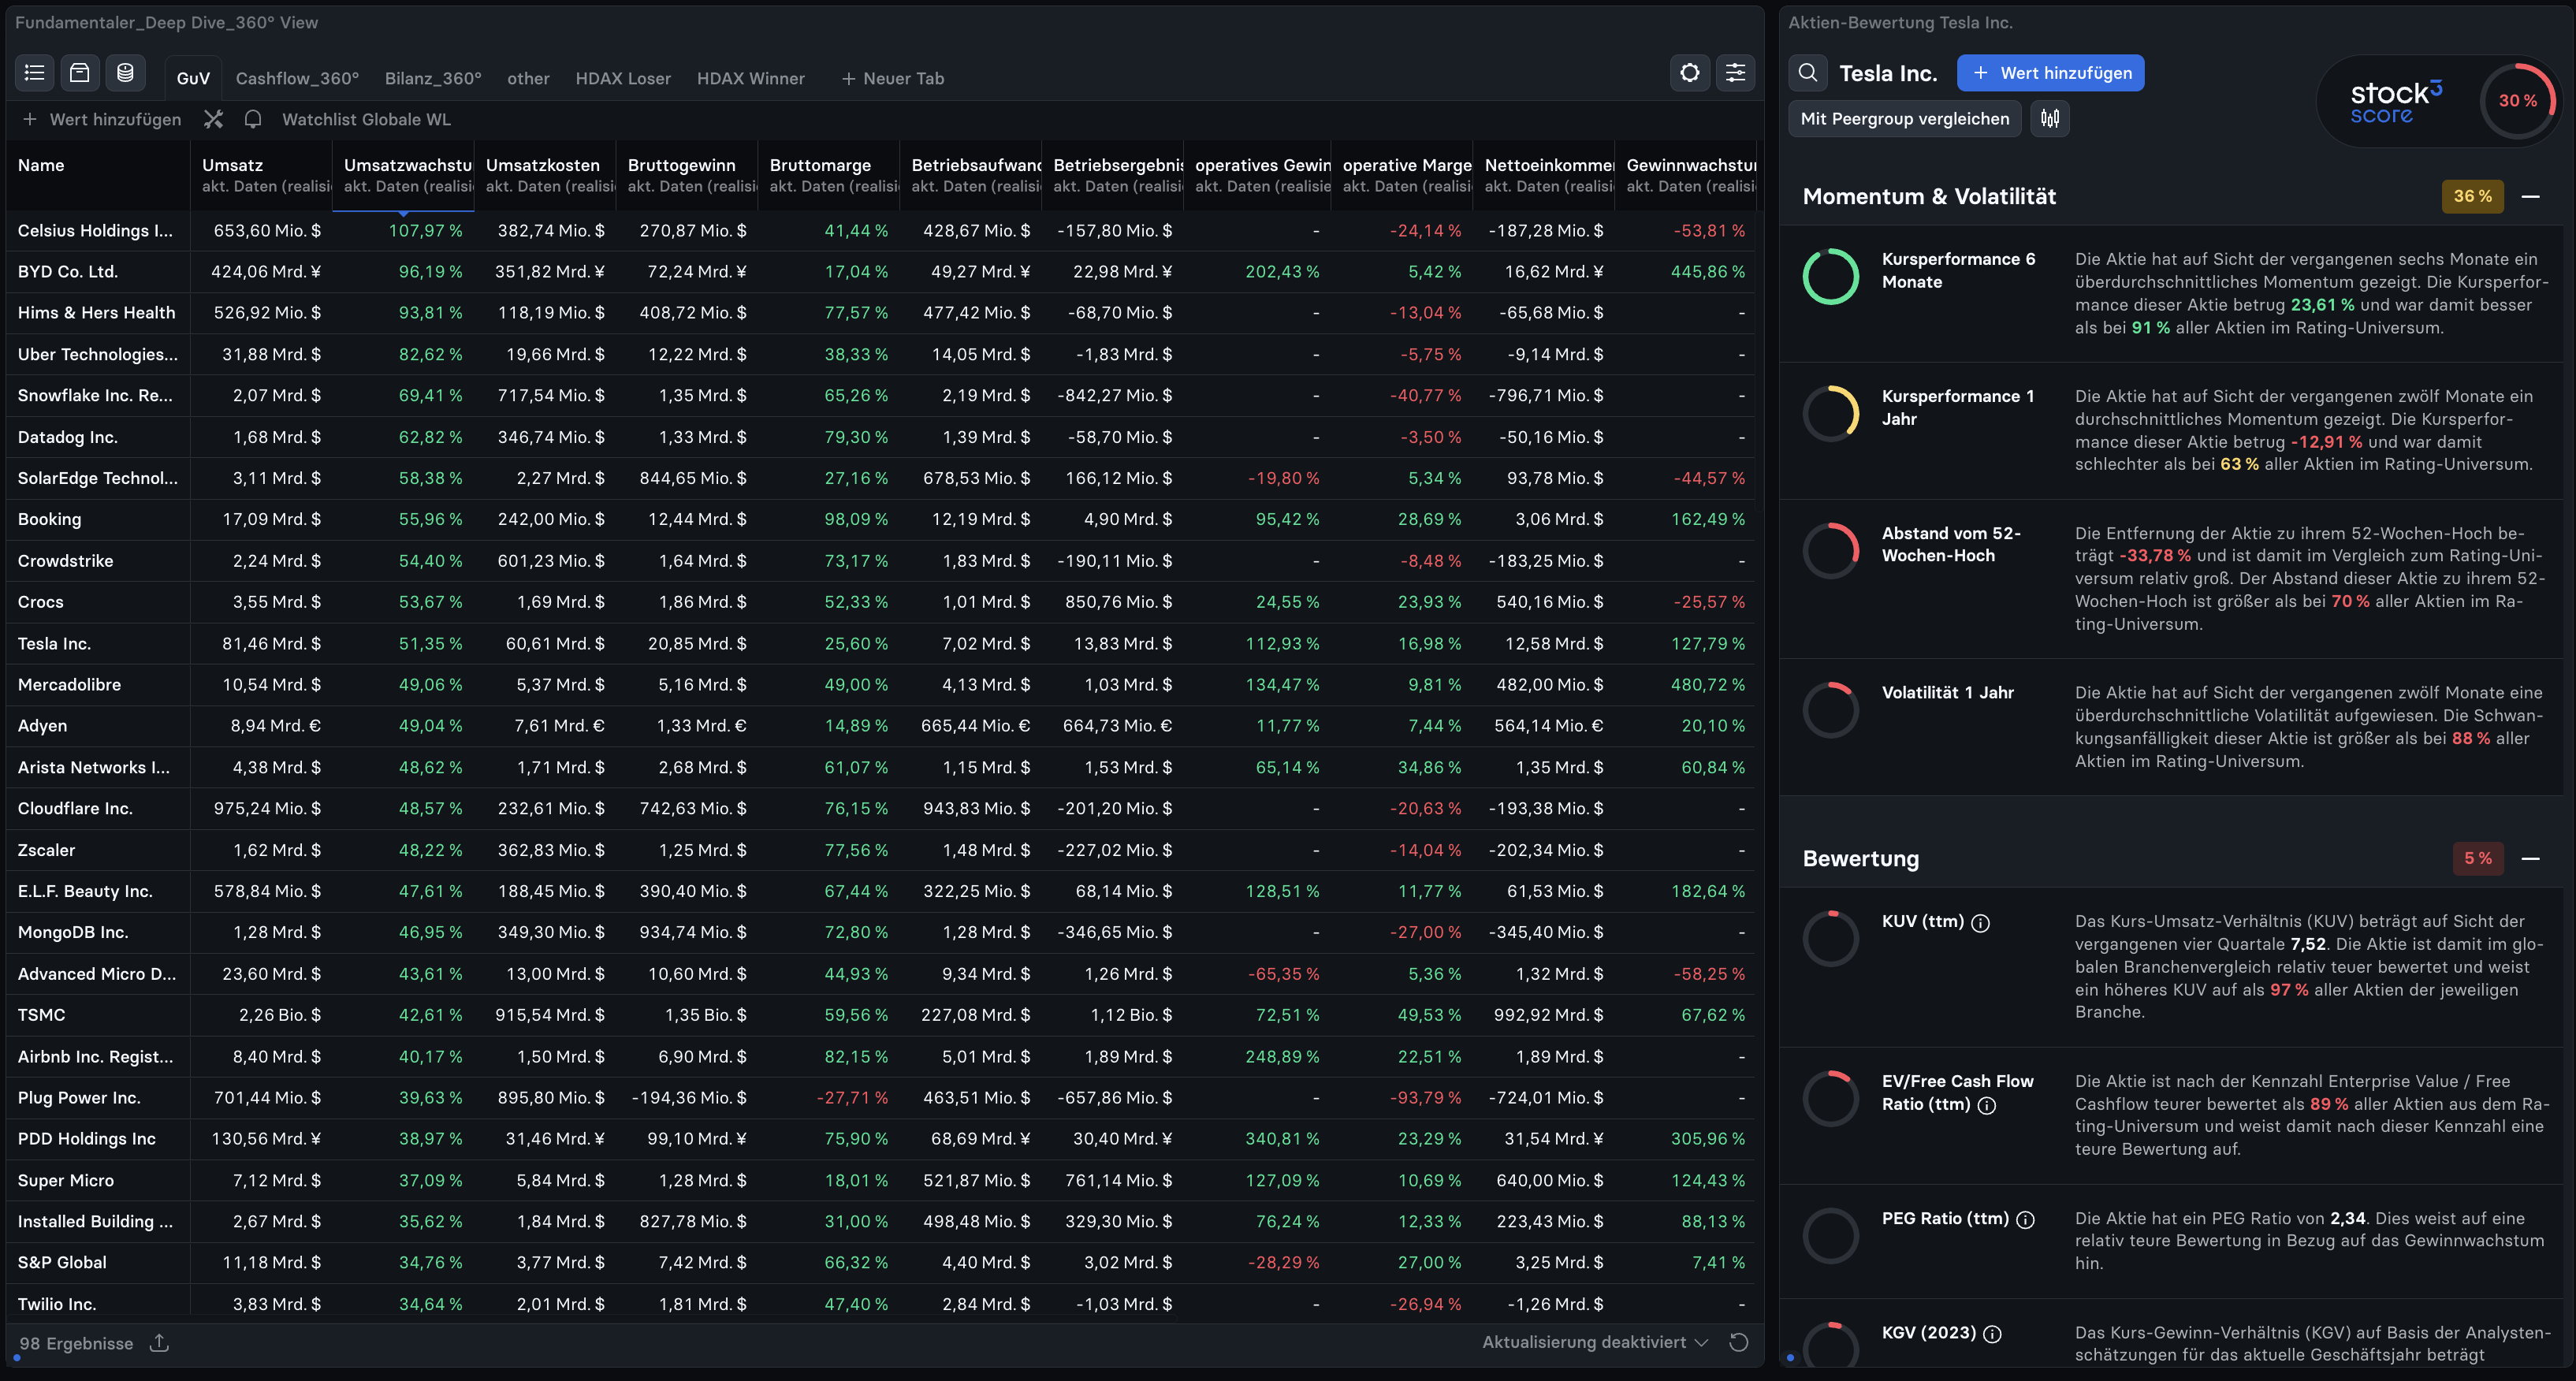Image resolution: width=2576 pixels, height=1381 pixels.
Task: Click the tools wrench icon beside Wert hinzufügen
Action: (213, 120)
